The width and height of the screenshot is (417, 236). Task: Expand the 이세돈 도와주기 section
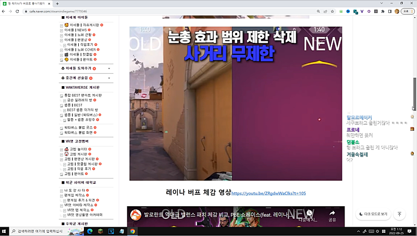coord(109,68)
